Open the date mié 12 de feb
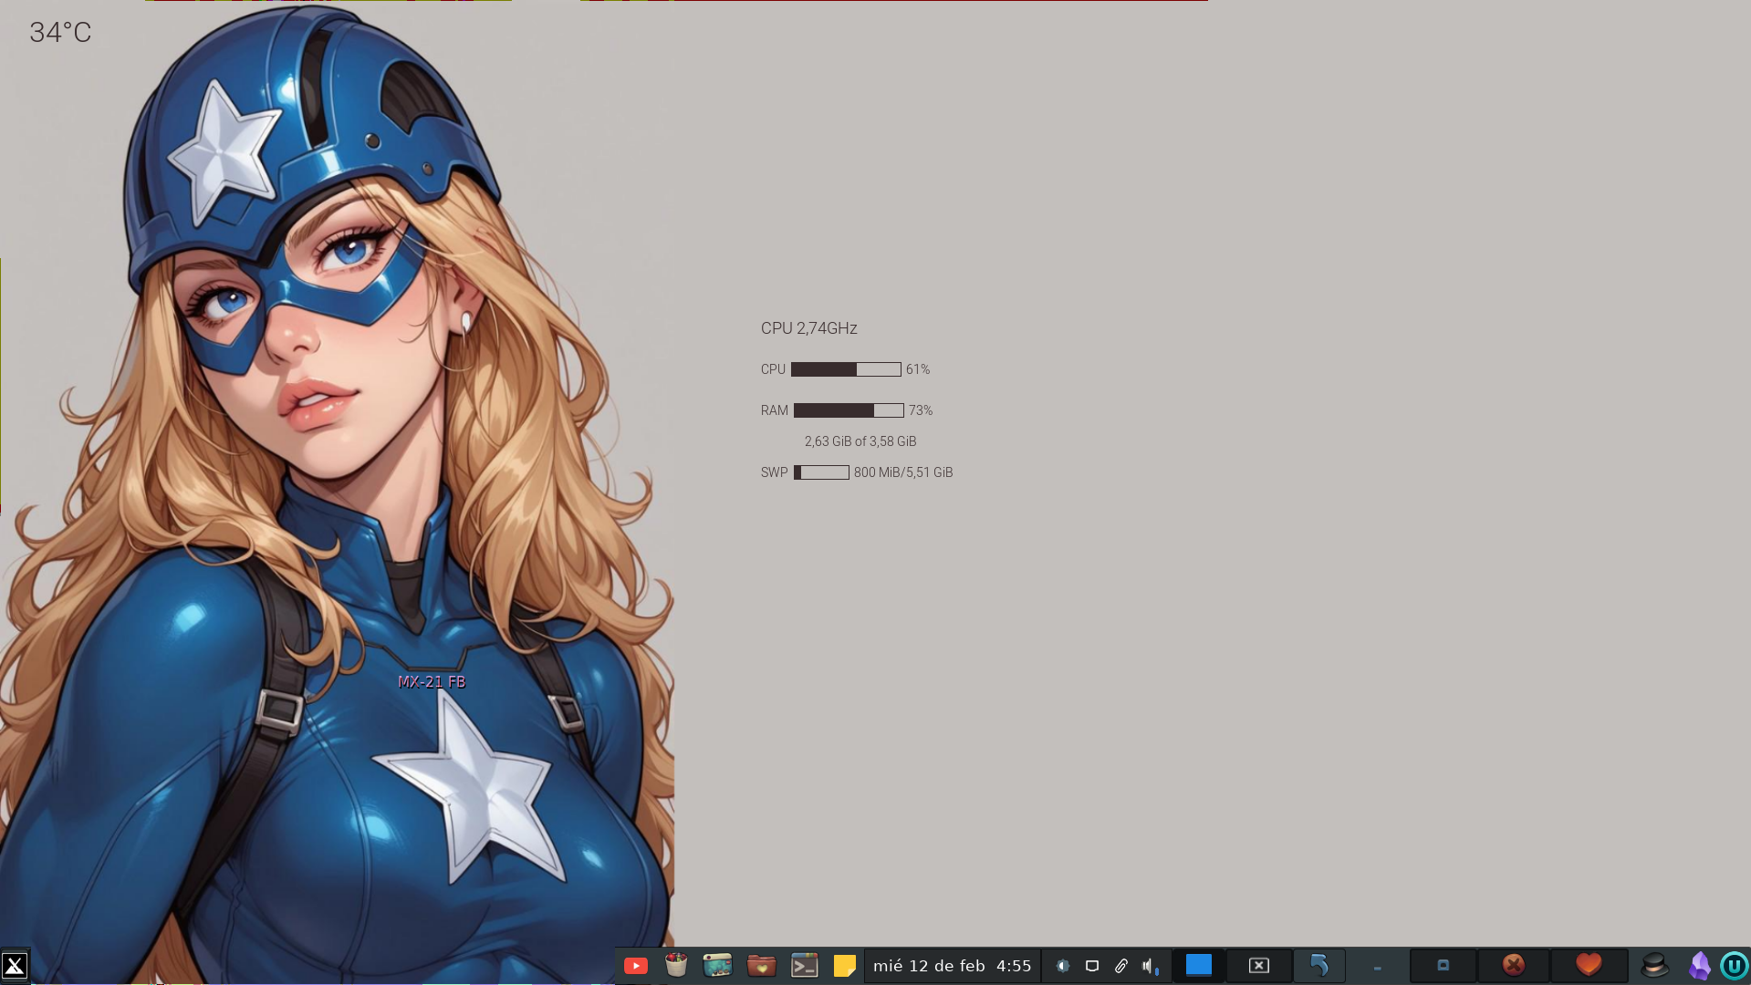1751x985 pixels. pyautogui.click(x=929, y=966)
